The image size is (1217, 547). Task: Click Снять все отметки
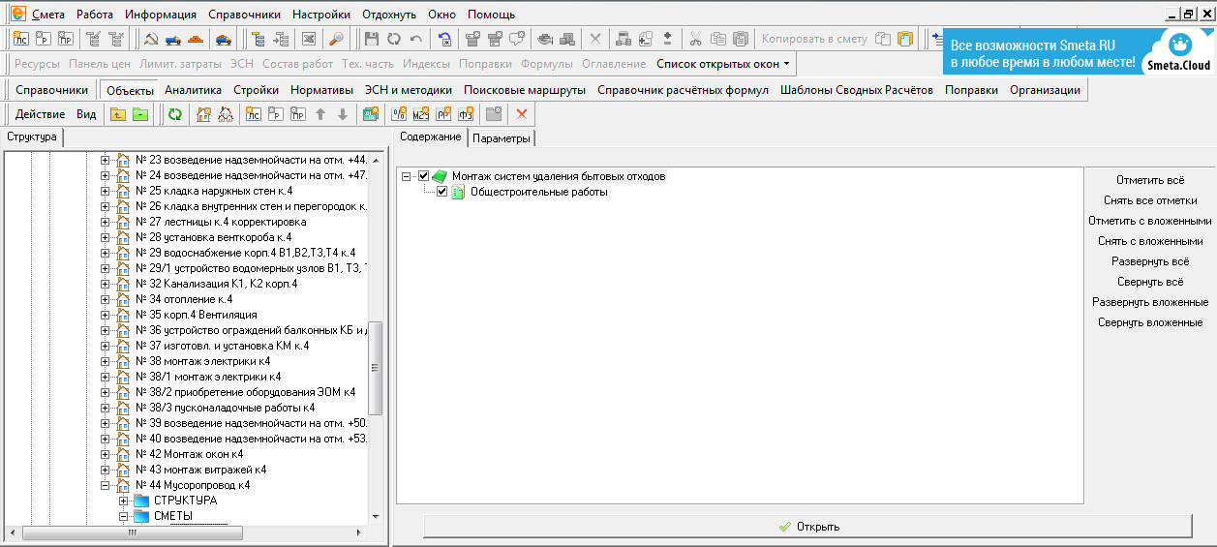click(1150, 200)
